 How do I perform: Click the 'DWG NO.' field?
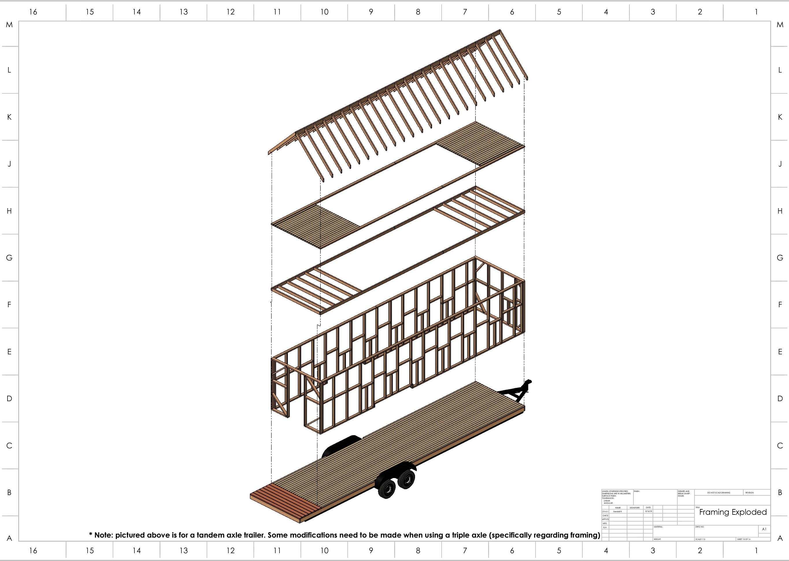699,527
